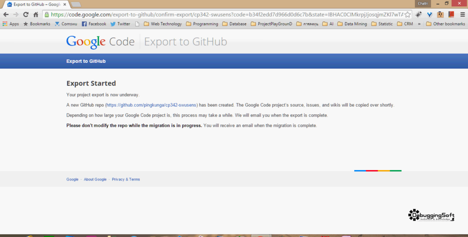This screenshot has height=237, width=468.
Task: Open the red book extension icon
Action: click(x=451, y=14)
